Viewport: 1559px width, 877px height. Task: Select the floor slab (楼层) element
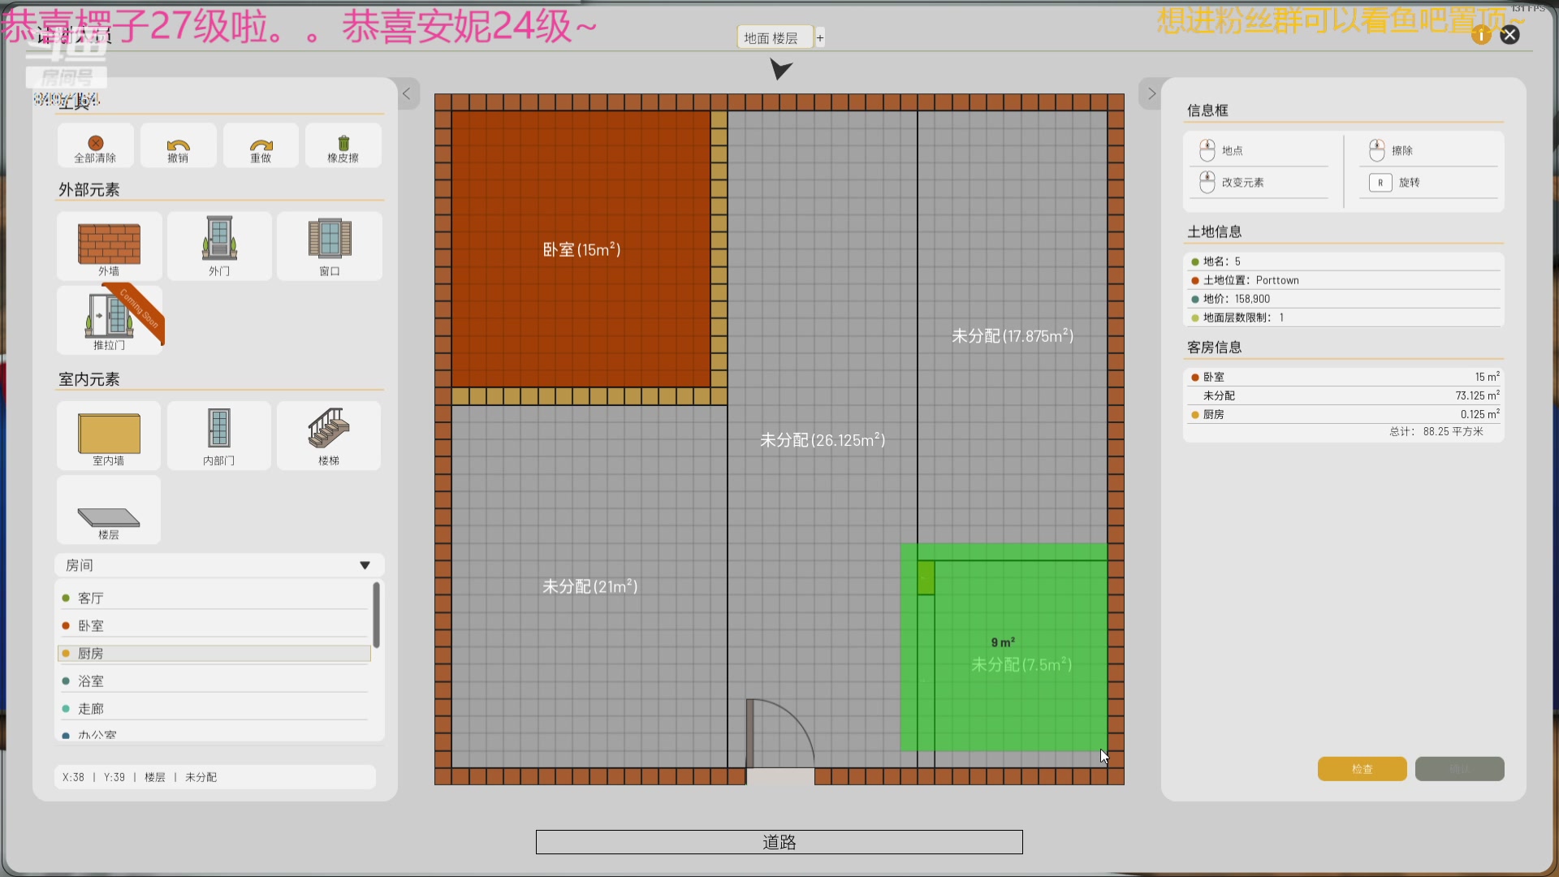click(109, 516)
